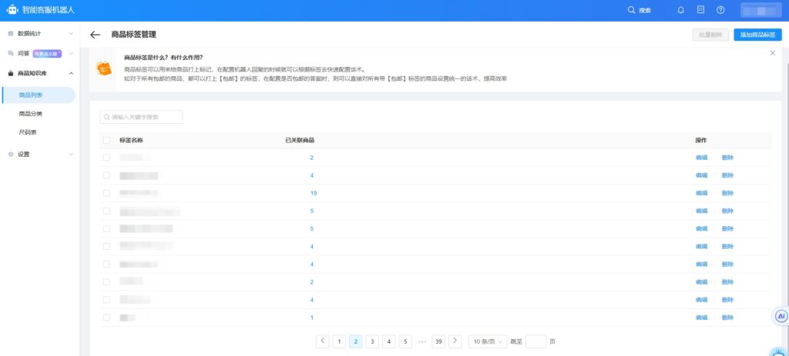The image size is (789, 356).
Task: Click the purple badge next to 问答
Action: click(x=47, y=53)
